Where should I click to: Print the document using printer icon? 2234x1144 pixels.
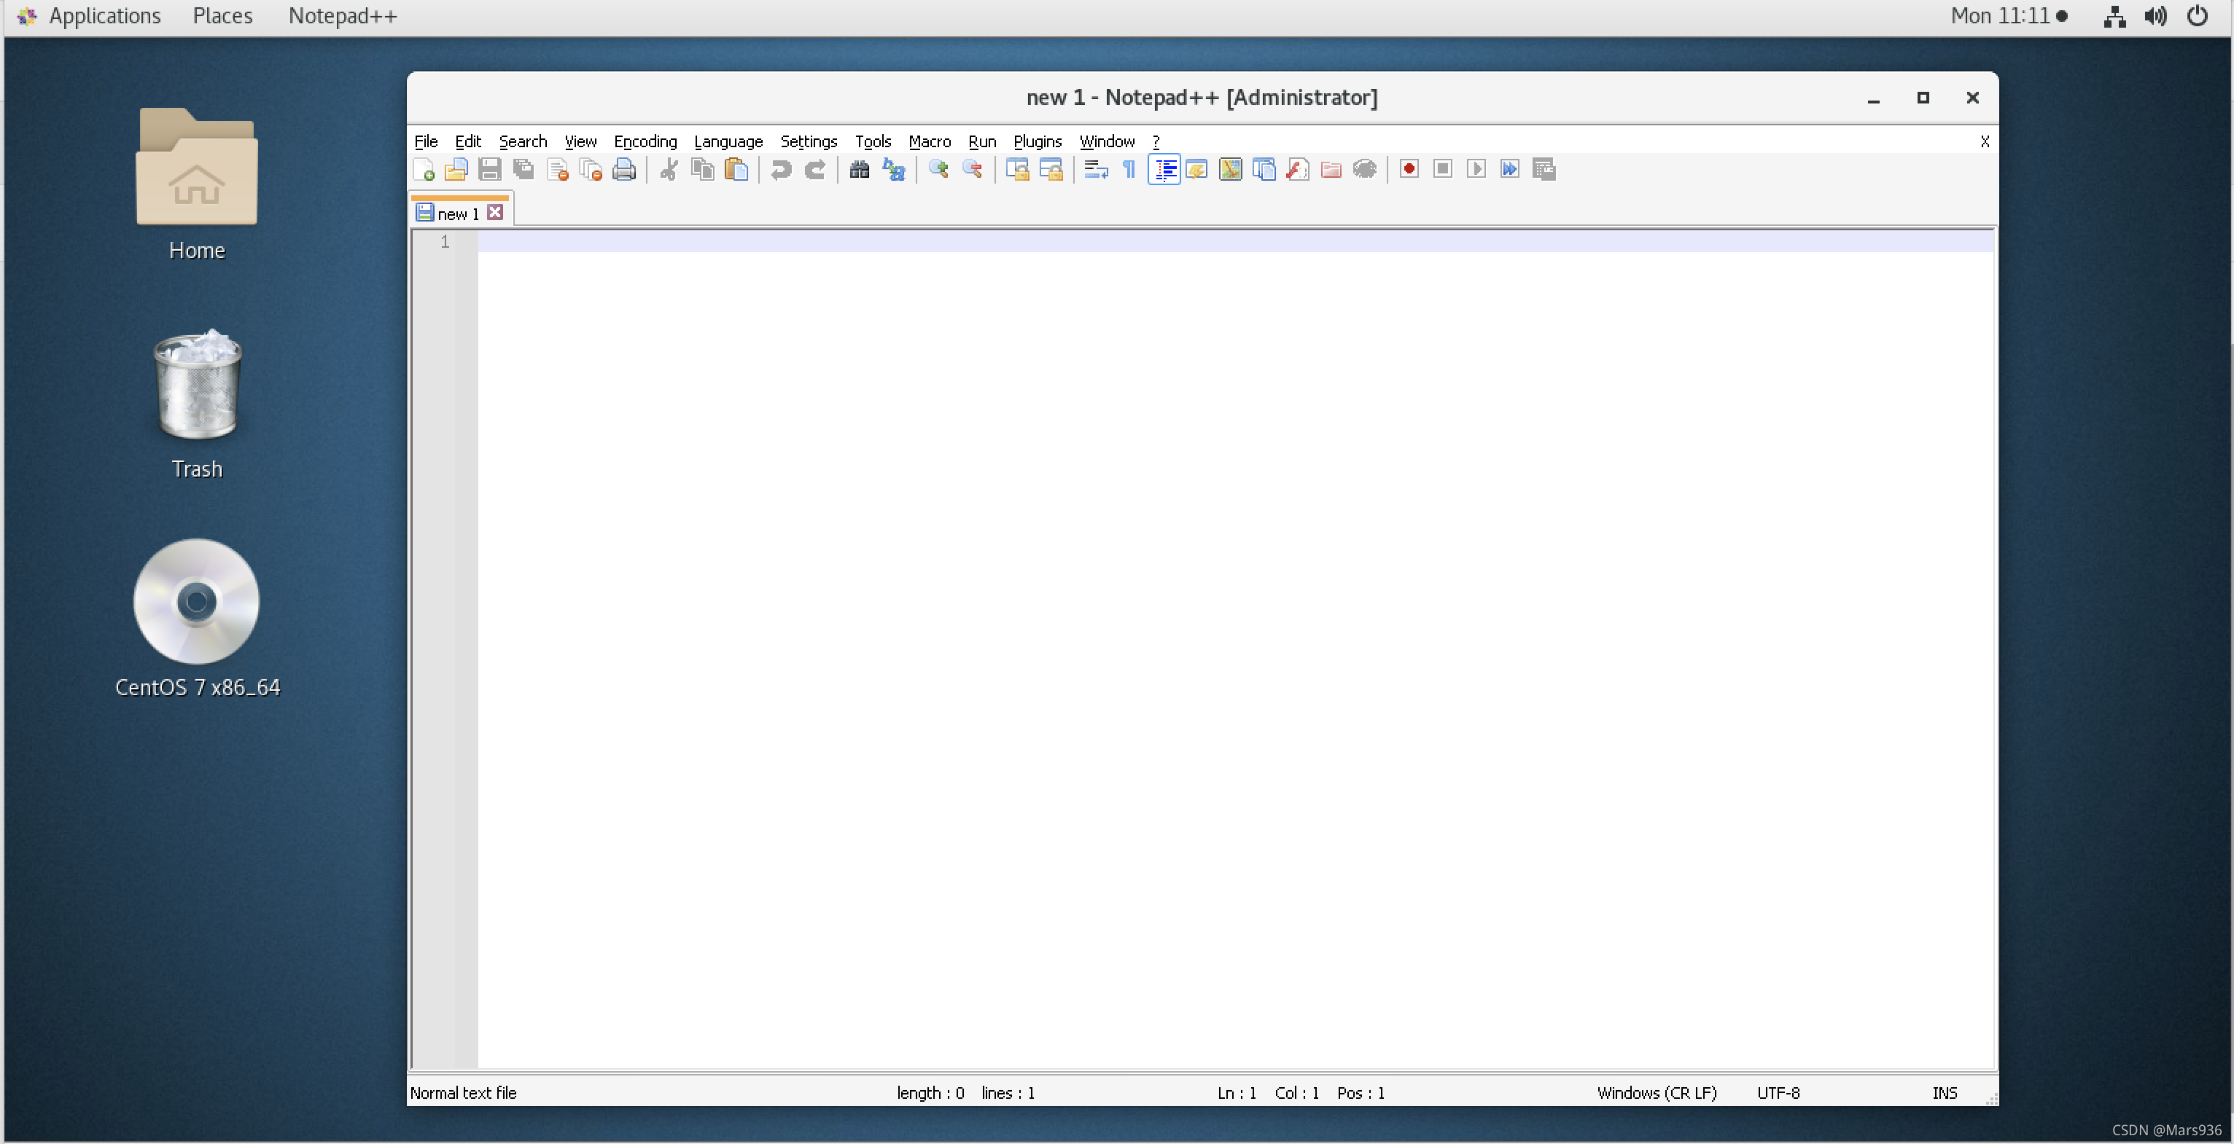coord(624,170)
